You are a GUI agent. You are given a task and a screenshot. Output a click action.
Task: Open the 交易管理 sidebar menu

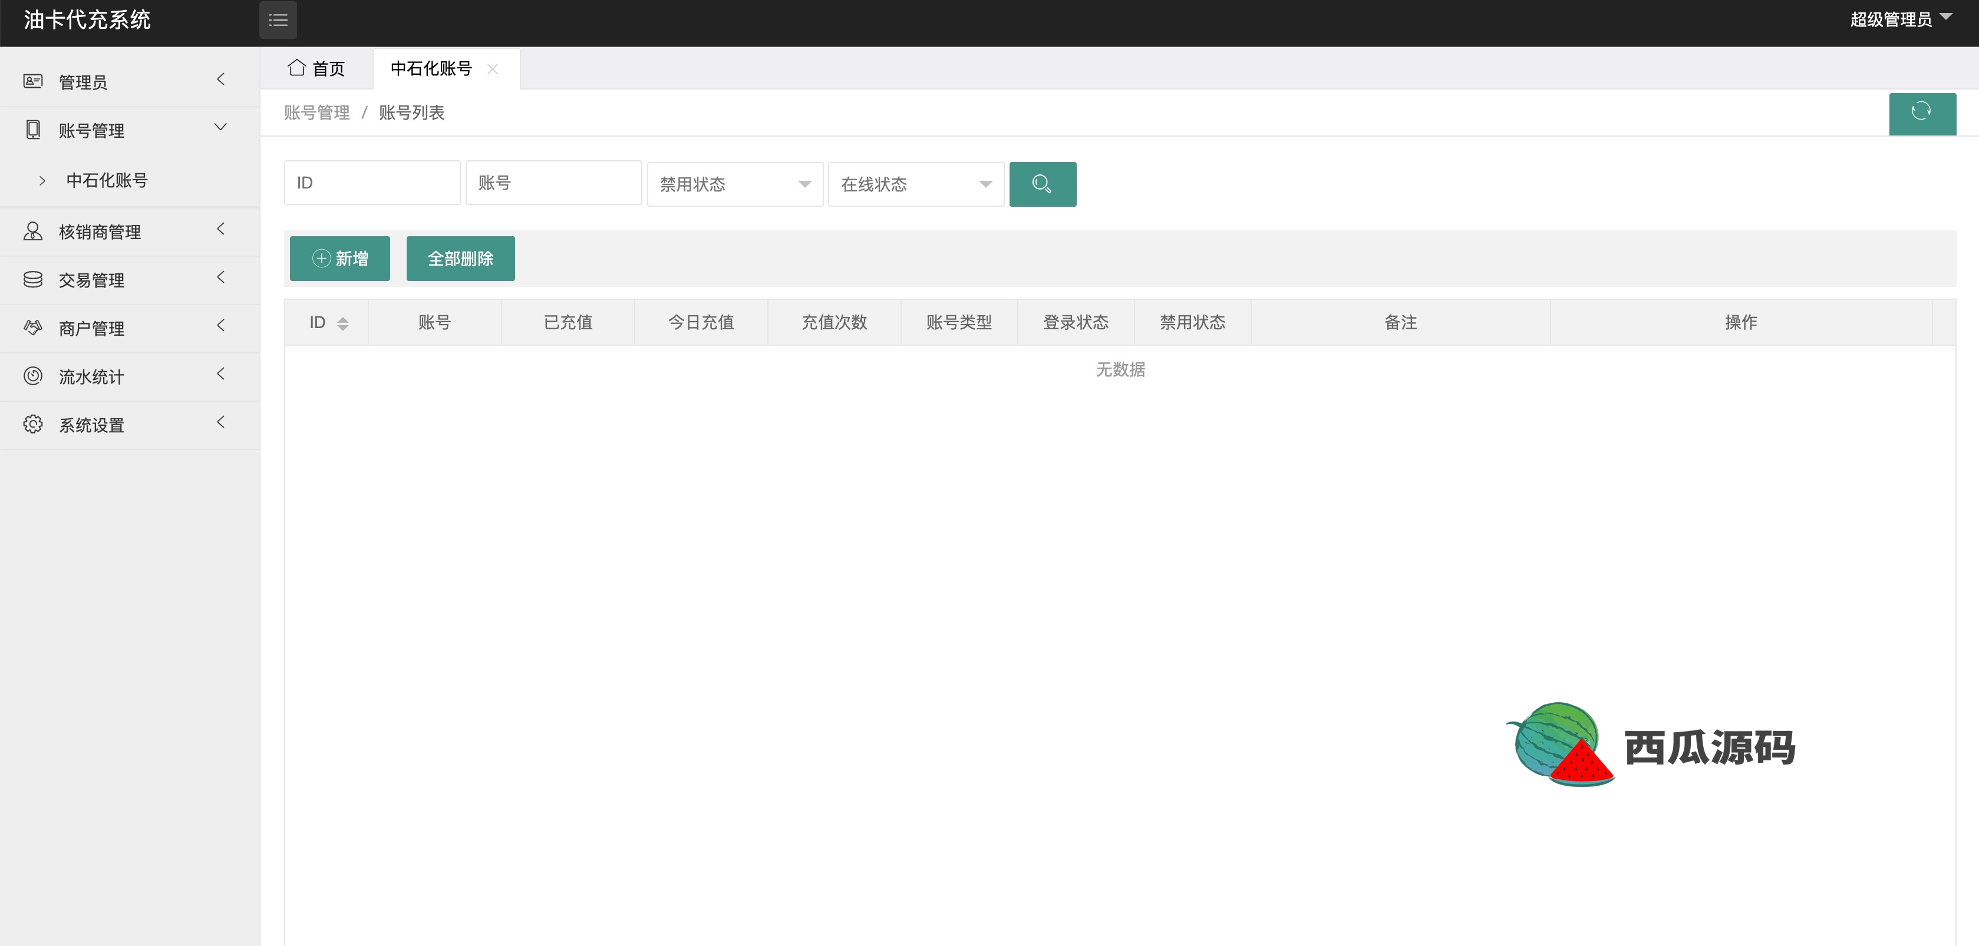pyautogui.click(x=130, y=279)
